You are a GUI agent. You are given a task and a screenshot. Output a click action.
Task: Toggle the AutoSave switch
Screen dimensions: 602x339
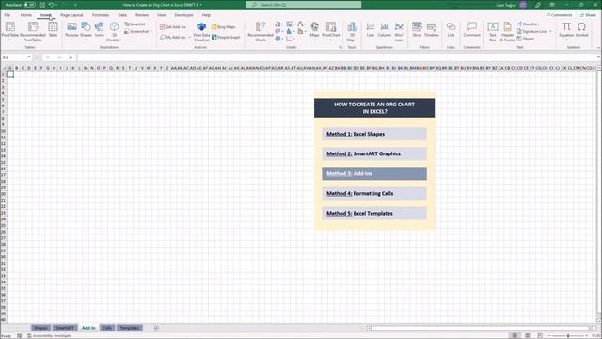point(29,5)
